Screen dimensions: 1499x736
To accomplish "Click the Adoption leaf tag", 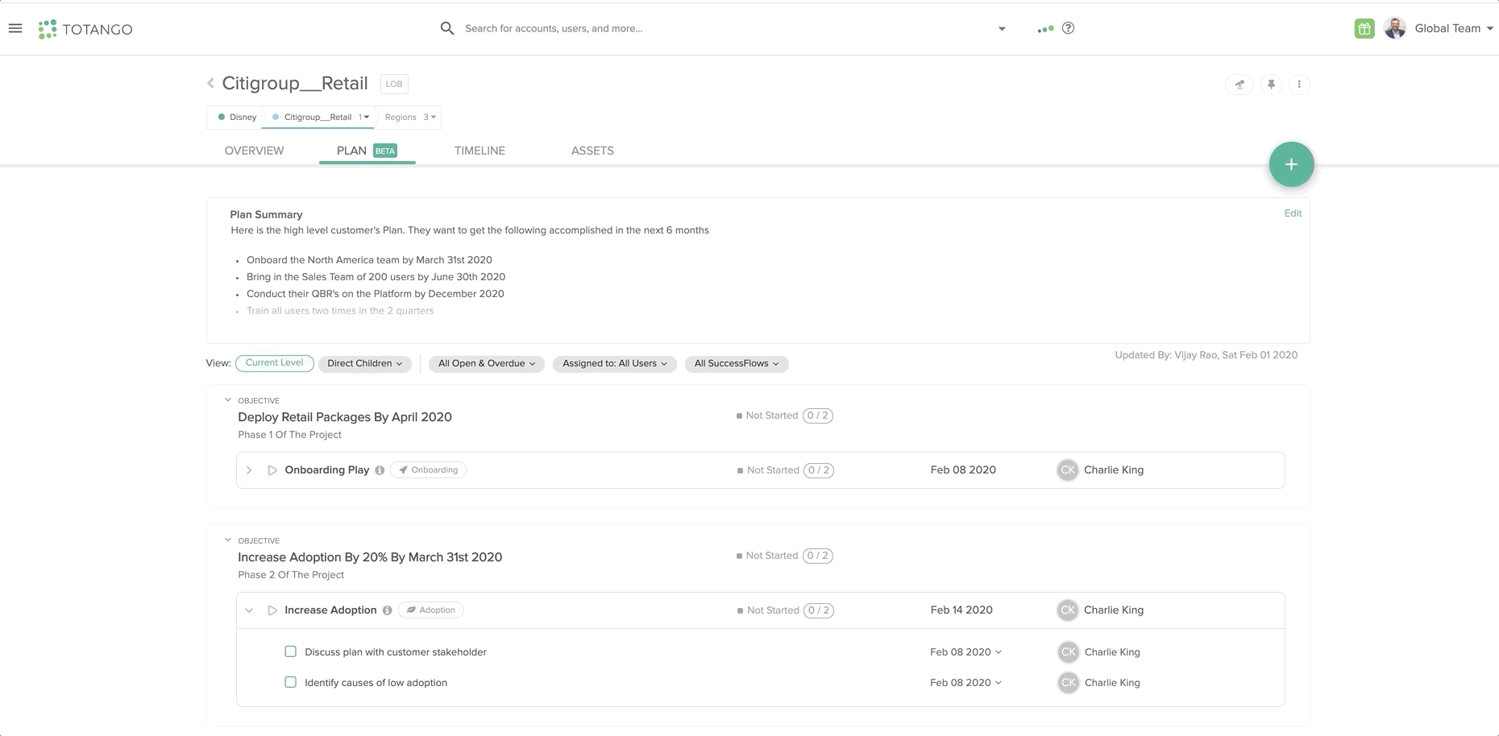I will coord(431,610).
